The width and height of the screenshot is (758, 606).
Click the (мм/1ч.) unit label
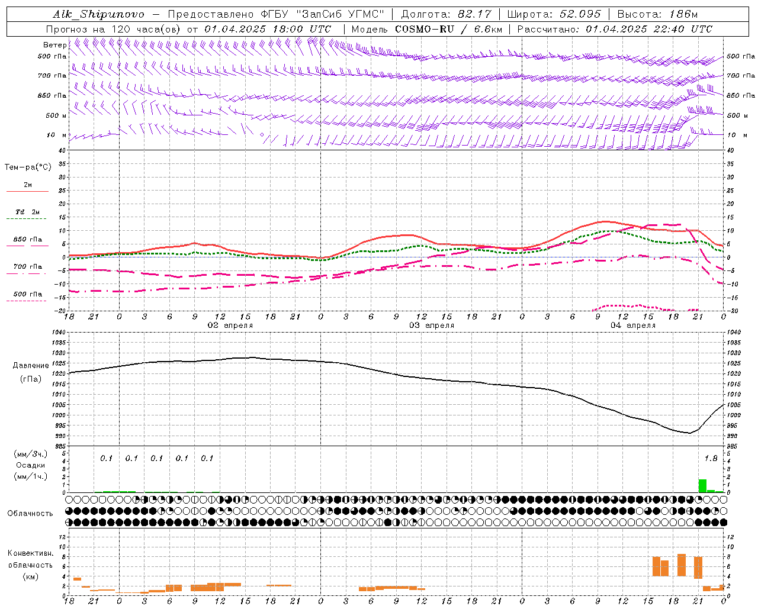point(30,476)
